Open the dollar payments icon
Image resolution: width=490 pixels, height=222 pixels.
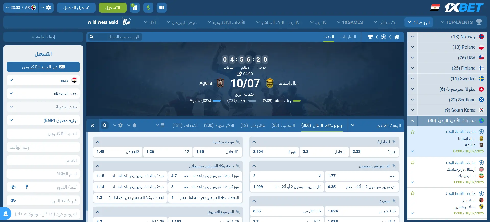[x=148, y=8]
